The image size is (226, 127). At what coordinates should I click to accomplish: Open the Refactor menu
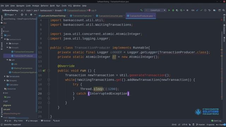[44, 6]
